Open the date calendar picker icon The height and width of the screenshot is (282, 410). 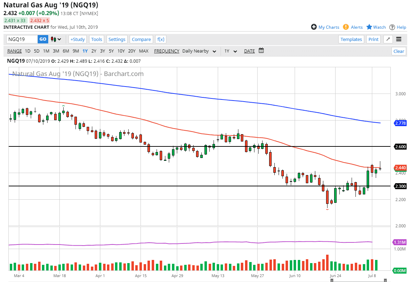261,51
